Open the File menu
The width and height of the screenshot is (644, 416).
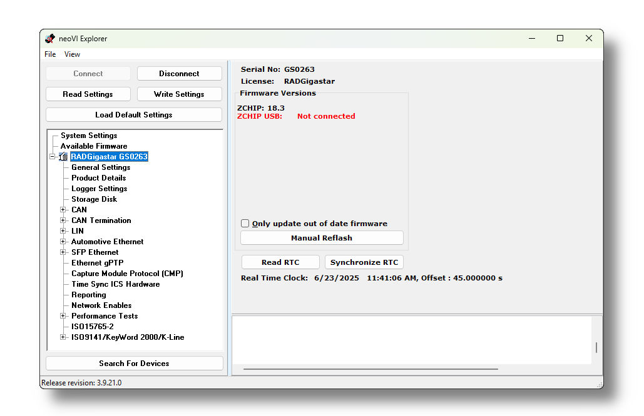pos(50,54)
